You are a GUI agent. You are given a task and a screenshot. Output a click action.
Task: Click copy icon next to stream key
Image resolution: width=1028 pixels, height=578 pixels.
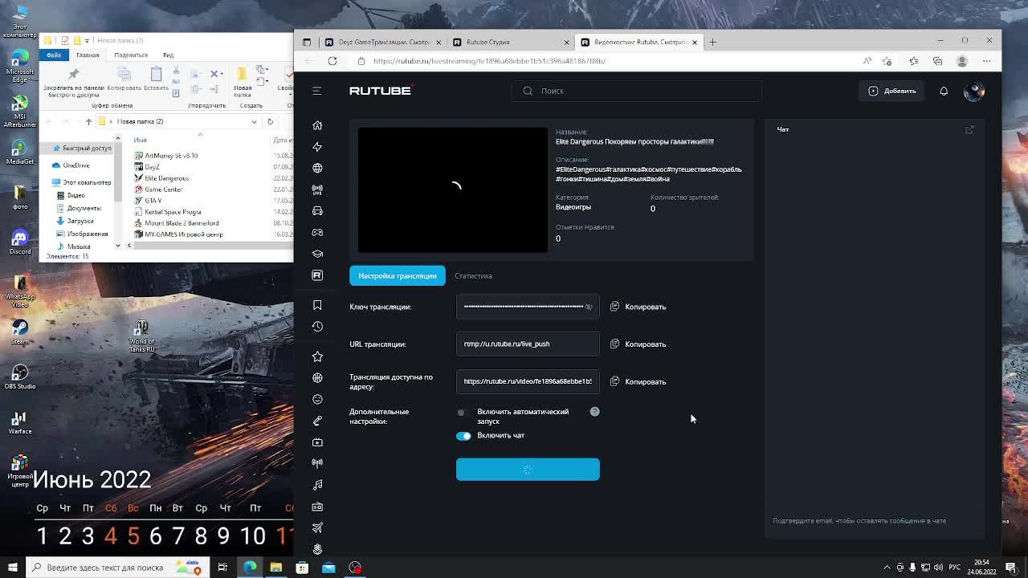[x=614, y=307]
